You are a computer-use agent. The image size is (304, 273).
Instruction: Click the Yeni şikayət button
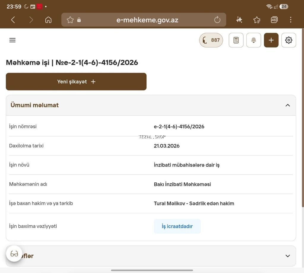tap(76, 82)
